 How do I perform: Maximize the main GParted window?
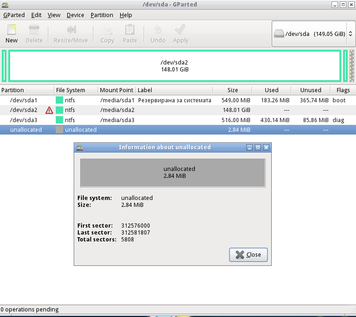pos(343,5)
